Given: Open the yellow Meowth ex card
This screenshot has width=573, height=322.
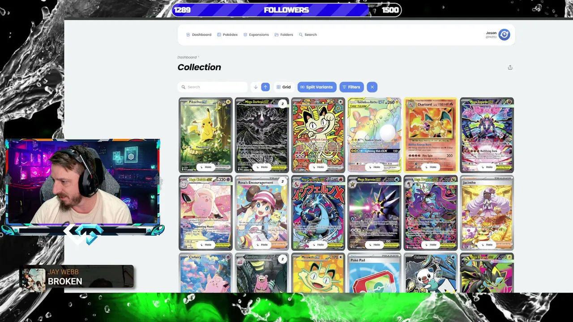Looking at the screenshot, I should 318,273.
